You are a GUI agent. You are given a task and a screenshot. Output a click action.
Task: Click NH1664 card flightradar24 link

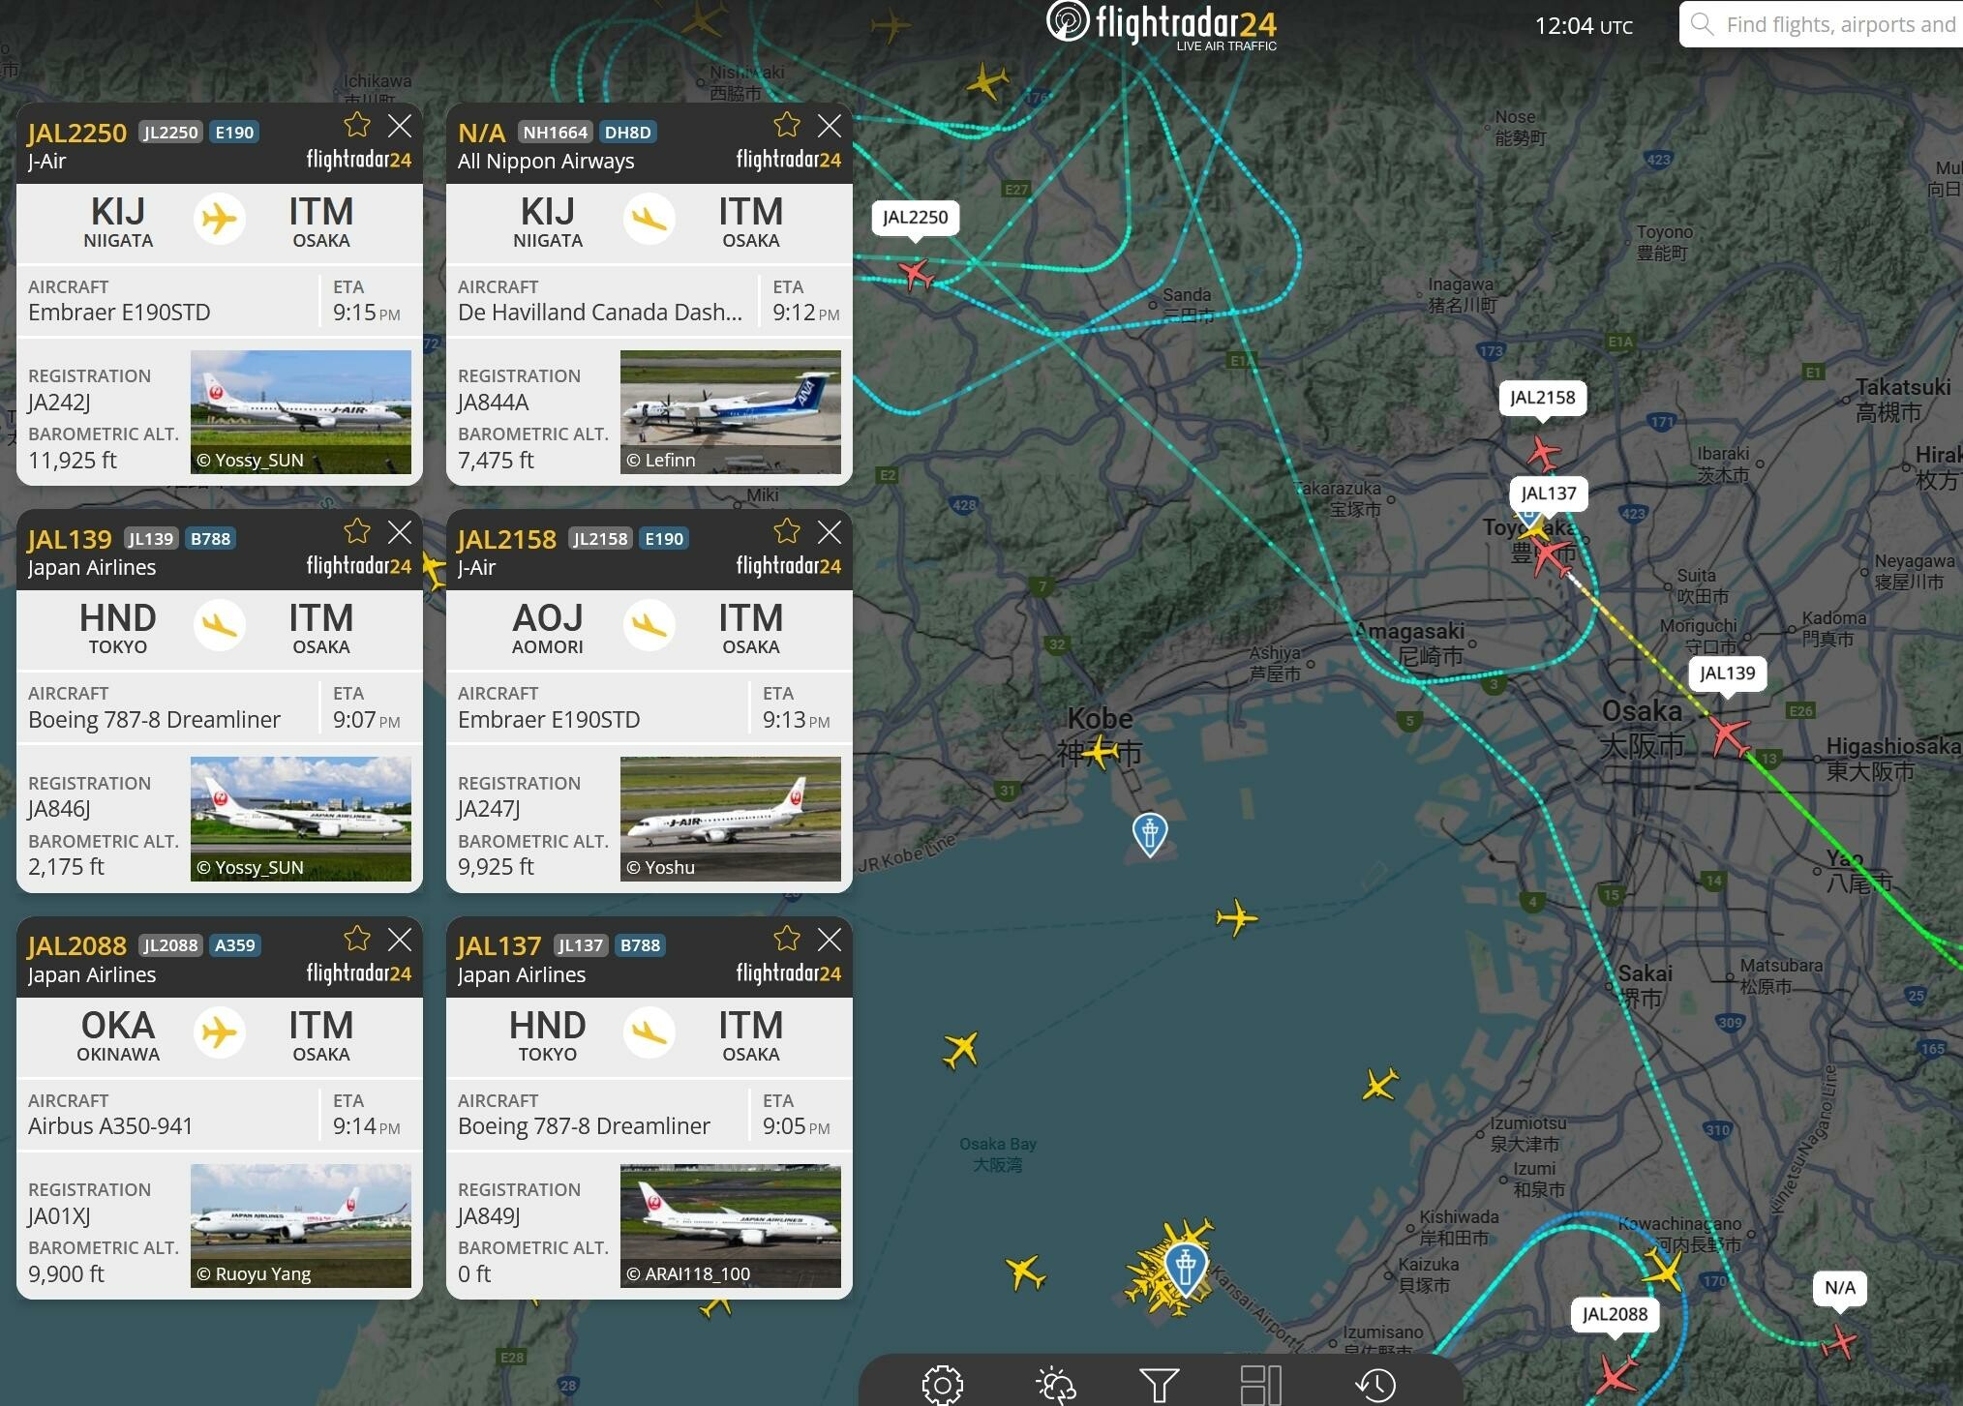click(x=788, y=160)
